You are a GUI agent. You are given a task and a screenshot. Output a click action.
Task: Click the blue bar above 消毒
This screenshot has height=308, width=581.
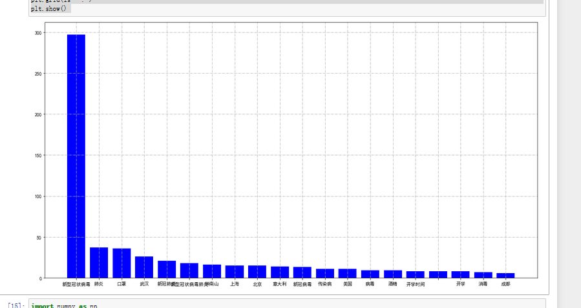[x=483, y=275]
